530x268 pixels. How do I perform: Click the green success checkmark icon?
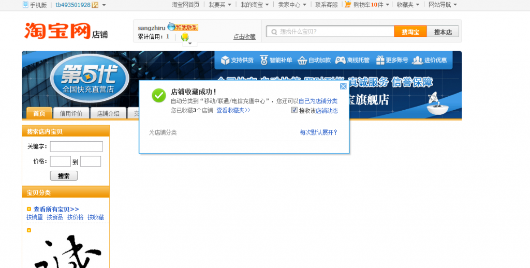(158, 96)
